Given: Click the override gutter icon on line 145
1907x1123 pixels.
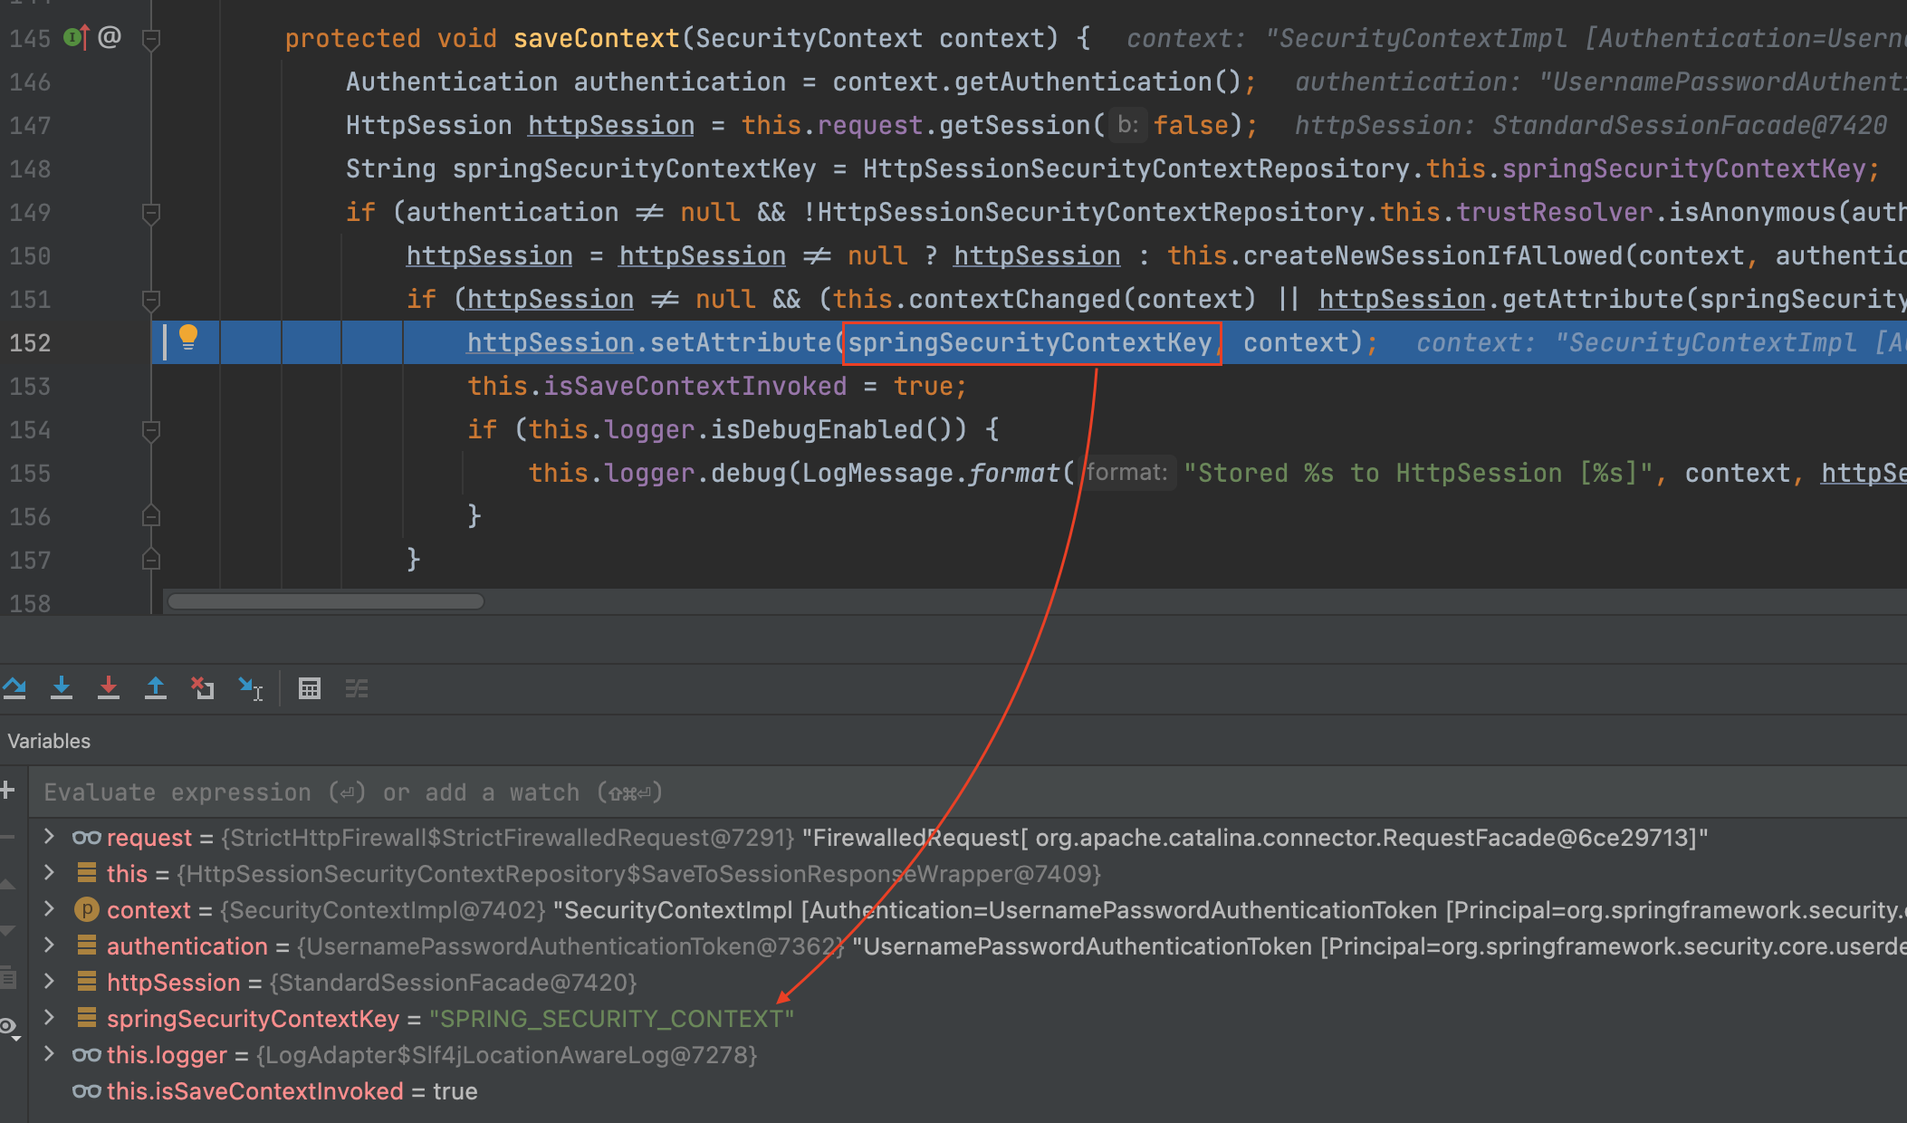Looking at the screenshot, I should pyautogui.click(x=76, y=38).
